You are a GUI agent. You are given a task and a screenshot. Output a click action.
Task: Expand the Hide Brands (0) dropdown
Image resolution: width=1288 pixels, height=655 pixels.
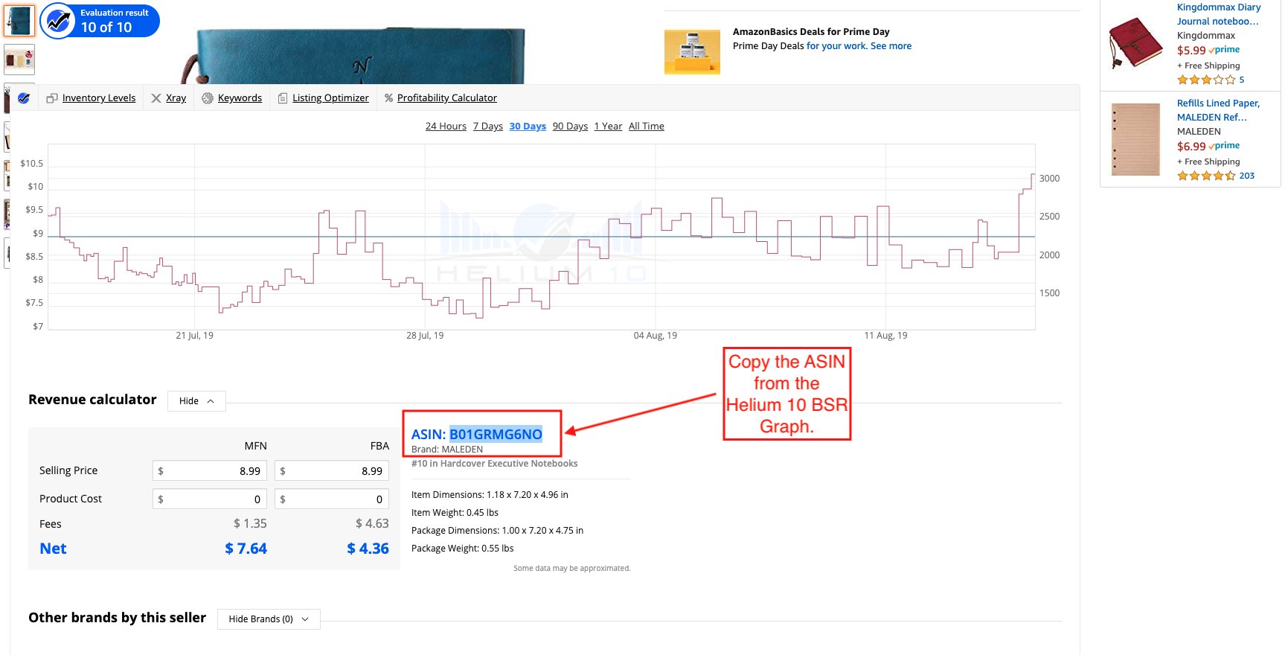[x=269, y=619]
